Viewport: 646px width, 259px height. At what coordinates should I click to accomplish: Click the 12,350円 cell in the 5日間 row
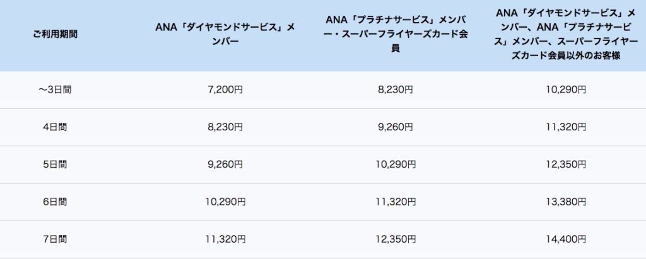[x=566, y=164]
